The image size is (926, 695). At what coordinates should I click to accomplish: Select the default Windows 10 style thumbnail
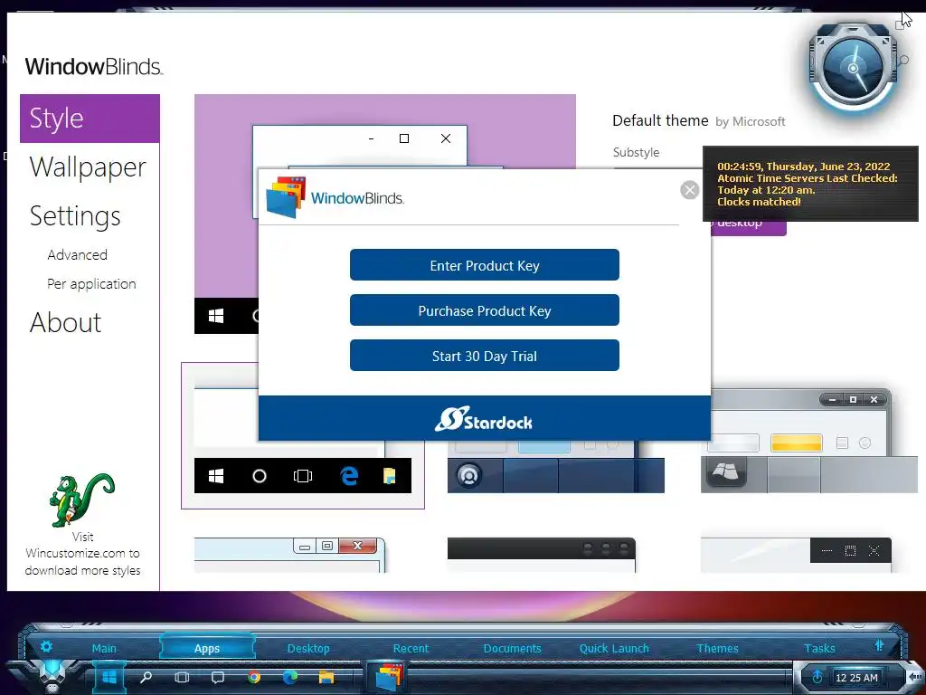pos(302,435)
